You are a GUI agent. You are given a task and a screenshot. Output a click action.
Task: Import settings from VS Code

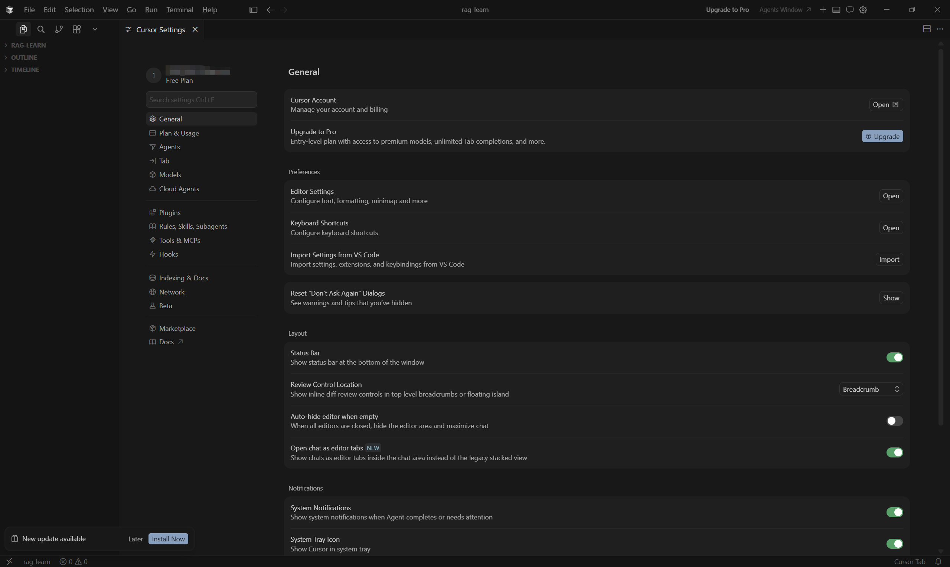pyautogui.click(x=889, y=260)
